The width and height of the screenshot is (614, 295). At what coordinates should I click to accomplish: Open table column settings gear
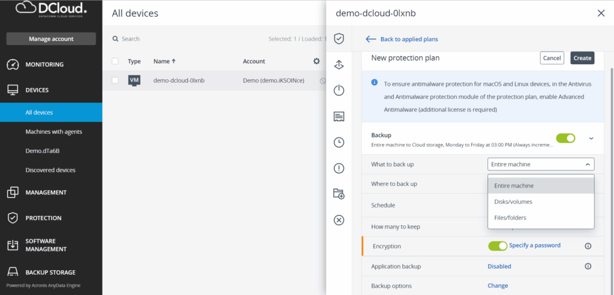pyautogui.click(x=317, y=61)
